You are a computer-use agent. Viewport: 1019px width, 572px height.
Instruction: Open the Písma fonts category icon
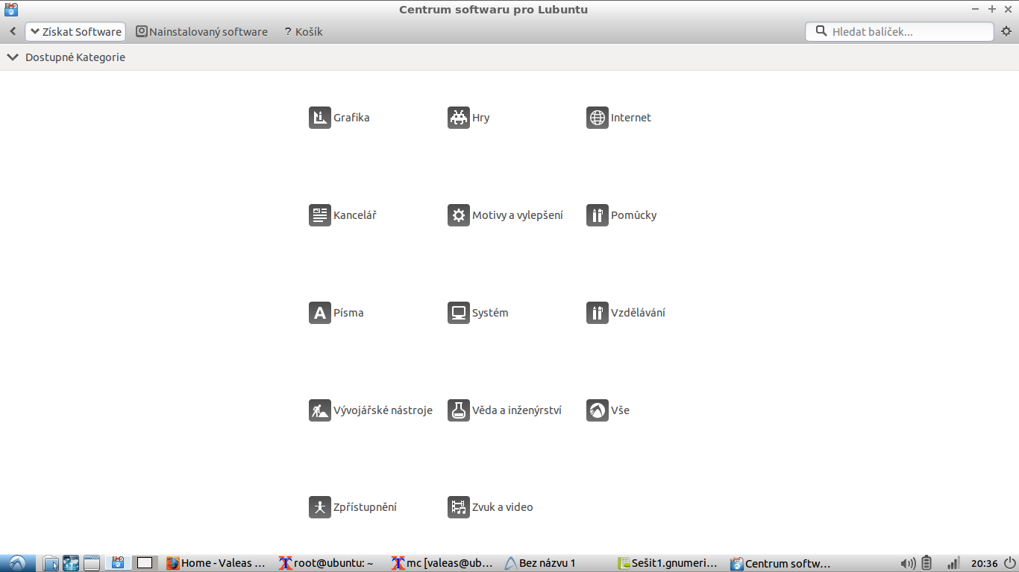[320, 313]
